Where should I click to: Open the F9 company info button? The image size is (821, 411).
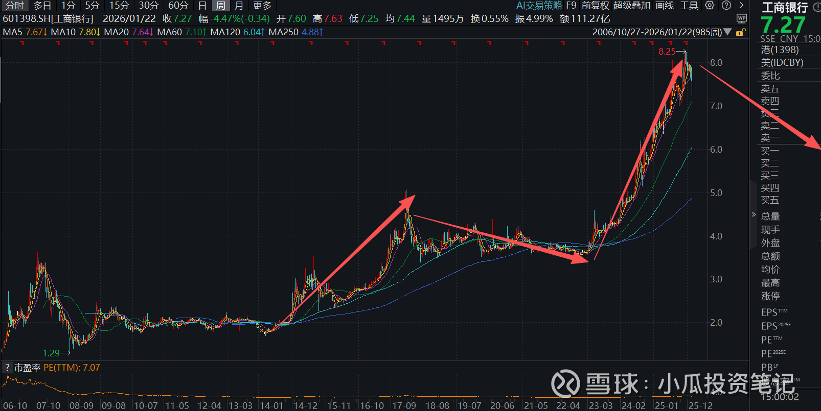(571, 6)
